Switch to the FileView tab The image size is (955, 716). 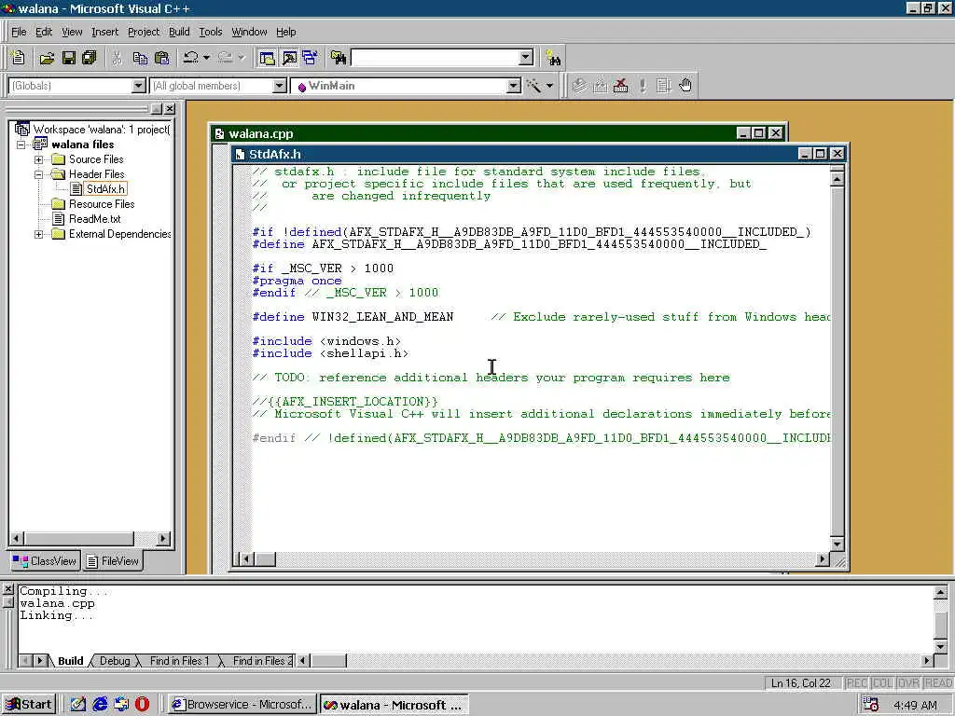click(113, 560)
